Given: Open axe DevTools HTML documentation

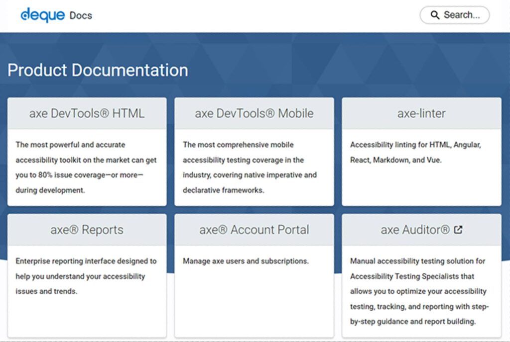Looking at the screenshot, I should click(87, 113).
